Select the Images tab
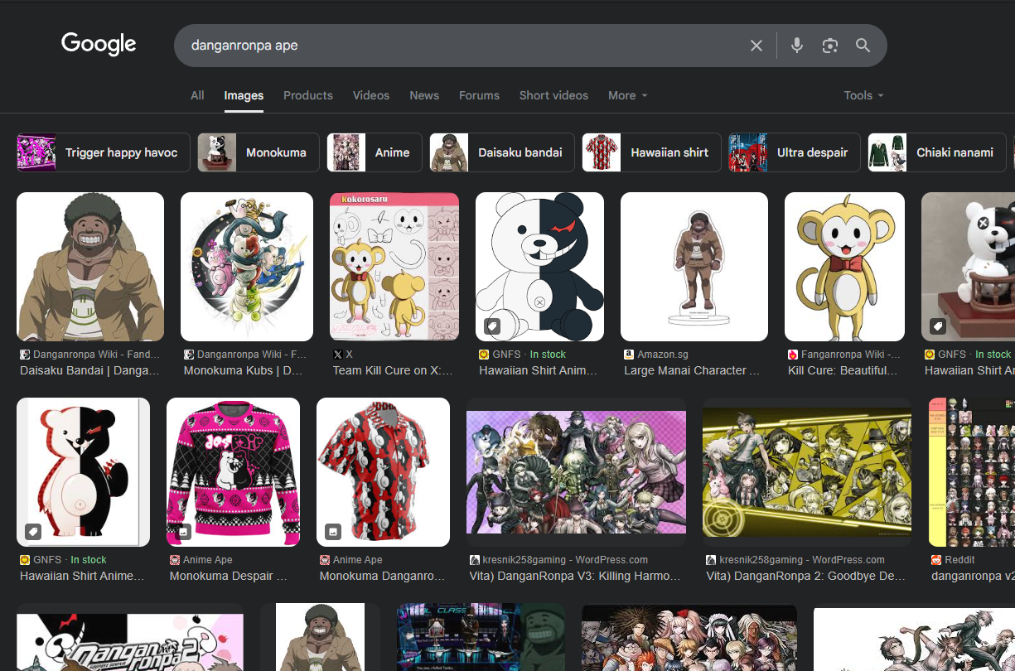 [244, 95]
